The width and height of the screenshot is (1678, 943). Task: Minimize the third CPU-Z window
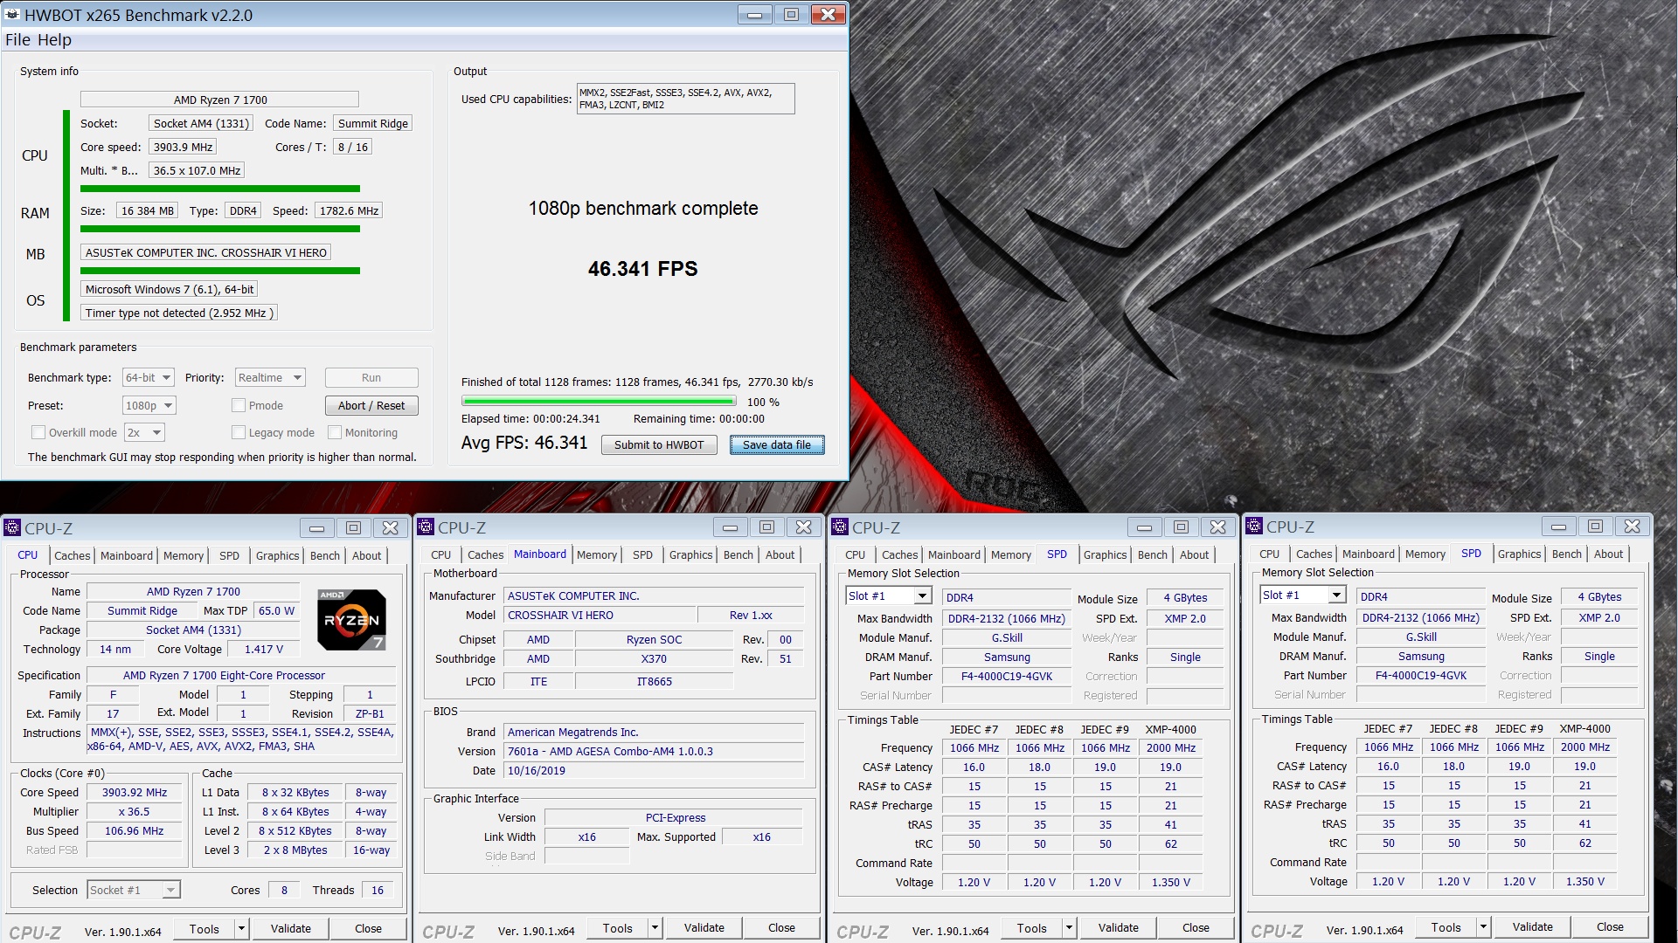point(1144,527)
